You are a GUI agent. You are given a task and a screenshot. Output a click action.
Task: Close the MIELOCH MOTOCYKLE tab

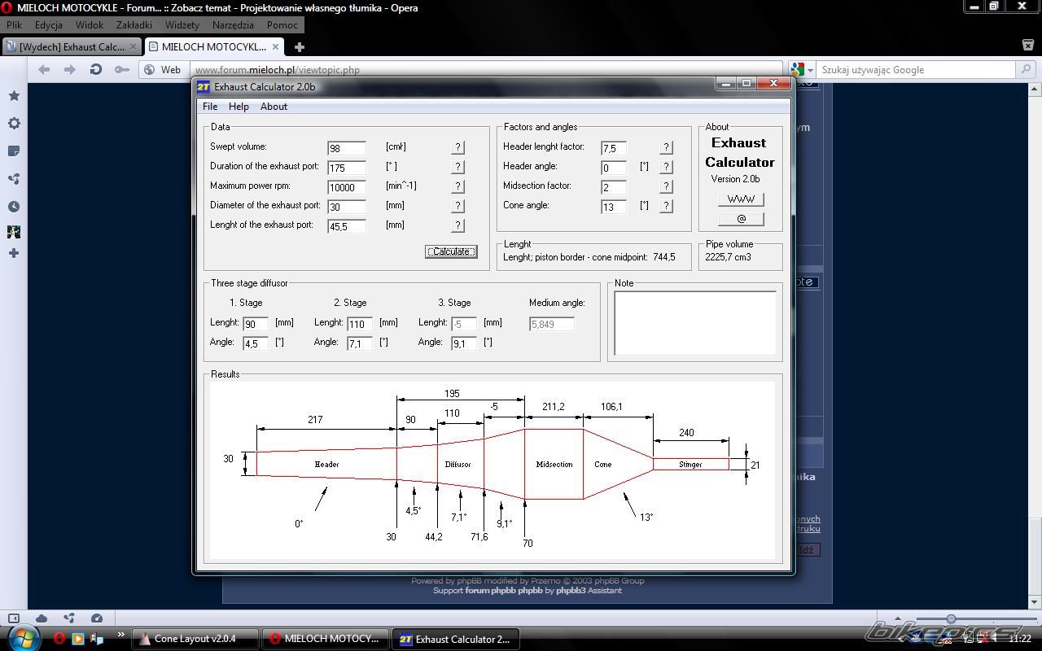(x=275, y=47)
